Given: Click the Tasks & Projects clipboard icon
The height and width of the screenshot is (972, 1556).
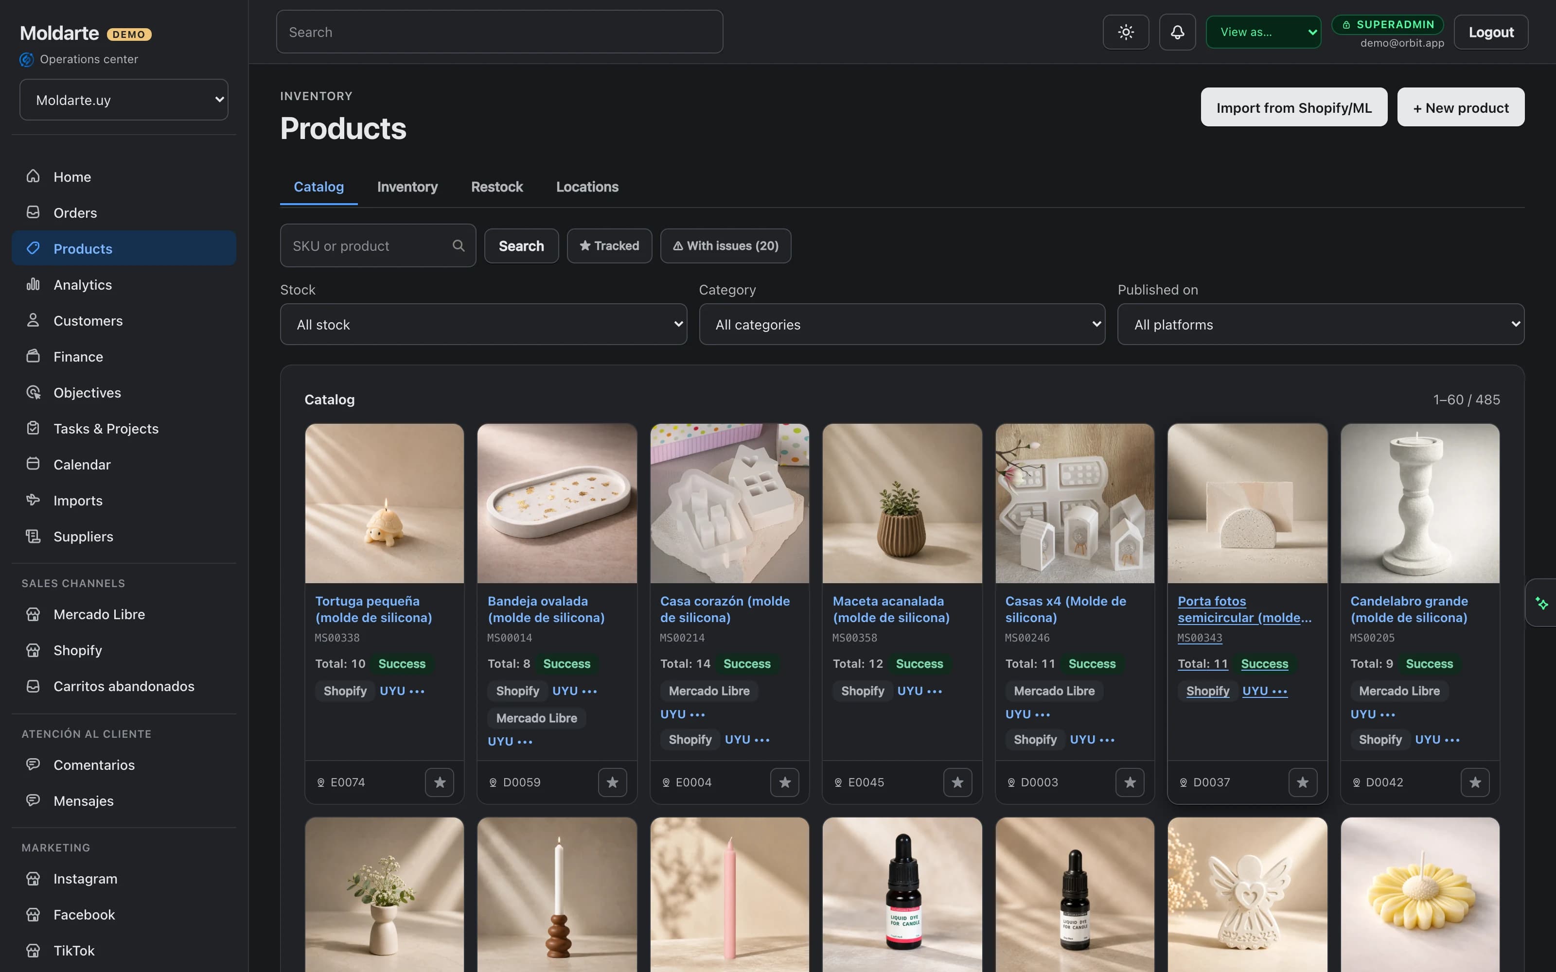Looking at the screenshot, I should coord(34,428).
